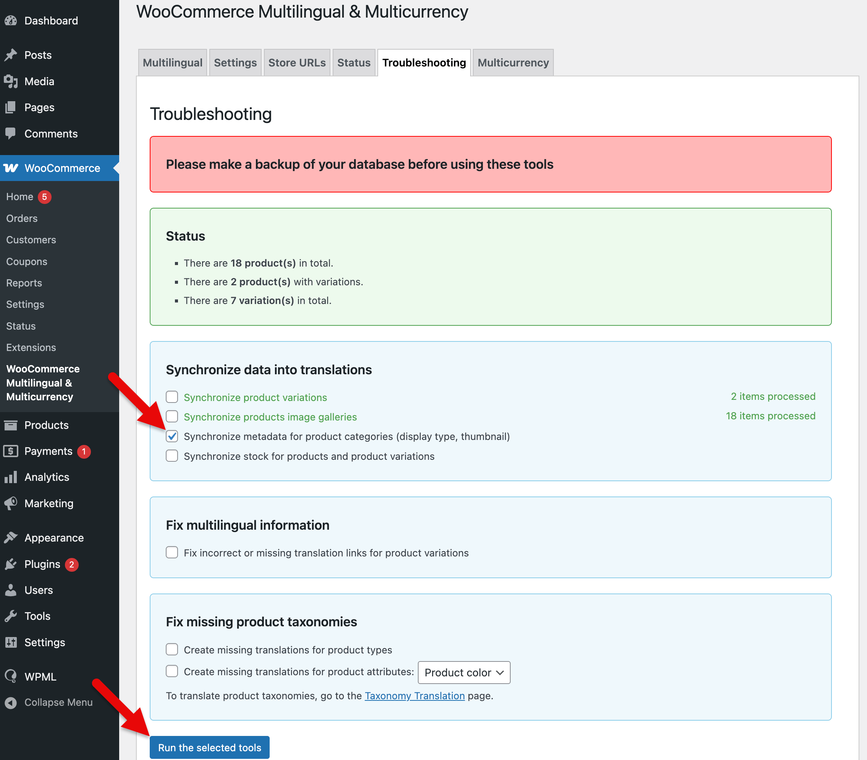Click the Dashboard gauge icon
This screenshot has height=760, width=867.
click(x=11, y=20)
